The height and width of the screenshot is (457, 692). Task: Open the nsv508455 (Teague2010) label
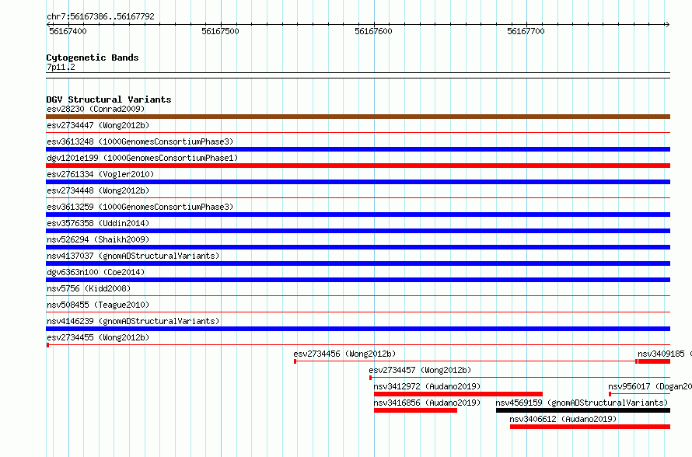(98, 305)
